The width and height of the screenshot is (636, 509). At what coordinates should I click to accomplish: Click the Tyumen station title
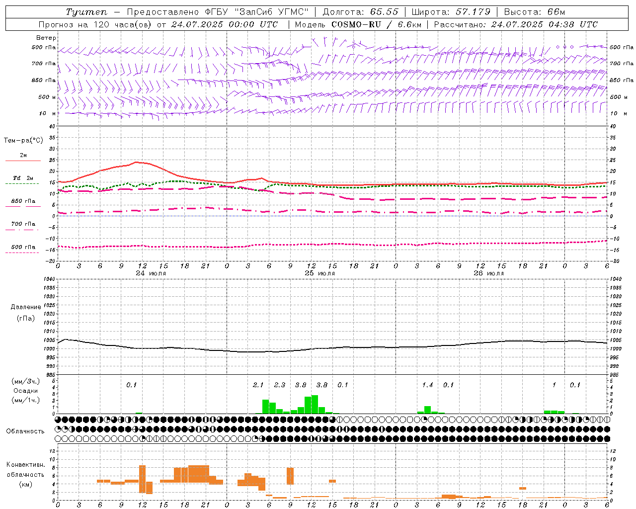(x=86, y=12)
